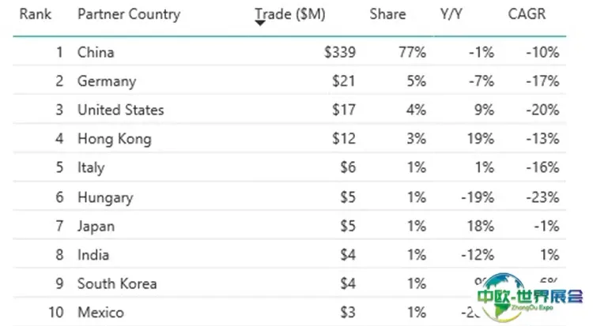Click China's $339 trade value

(340, 53)
